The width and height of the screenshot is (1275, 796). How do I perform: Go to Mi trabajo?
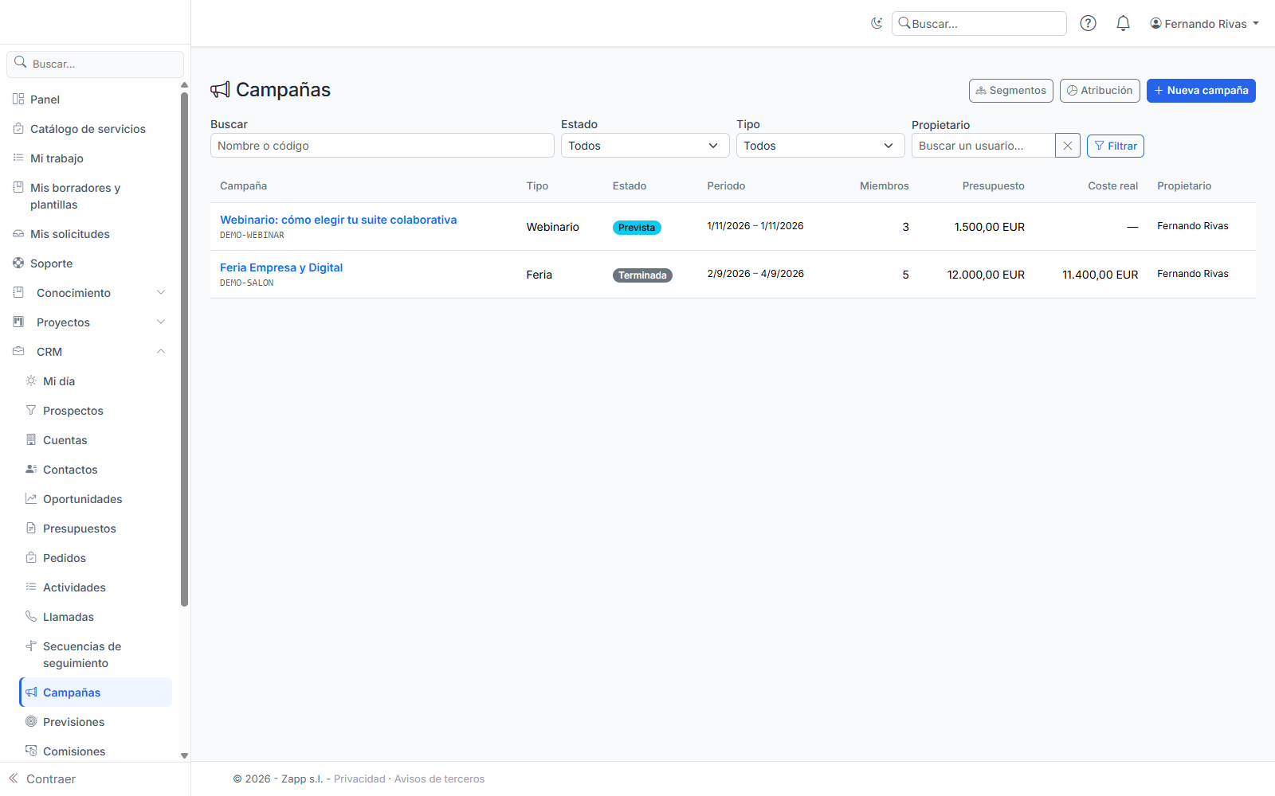pos(57,158)
